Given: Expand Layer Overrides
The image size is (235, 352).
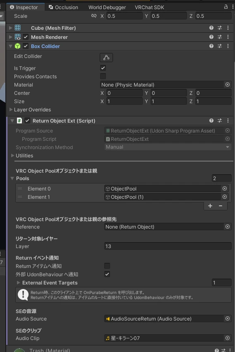Looking at the screenshot, I should click(x=11, y=110).
